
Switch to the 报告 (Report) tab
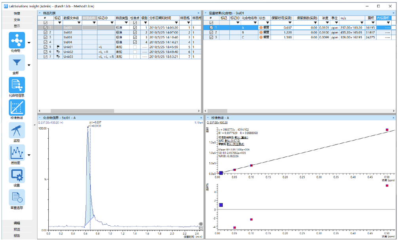click(17, 236)
